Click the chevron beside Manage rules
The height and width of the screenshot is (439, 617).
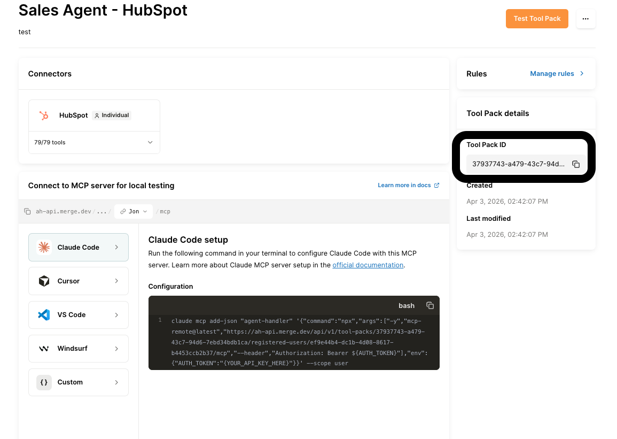(x=582, y=74)
